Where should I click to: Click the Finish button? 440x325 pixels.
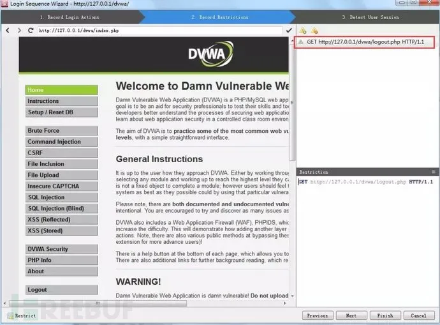[x=385, y=315]
